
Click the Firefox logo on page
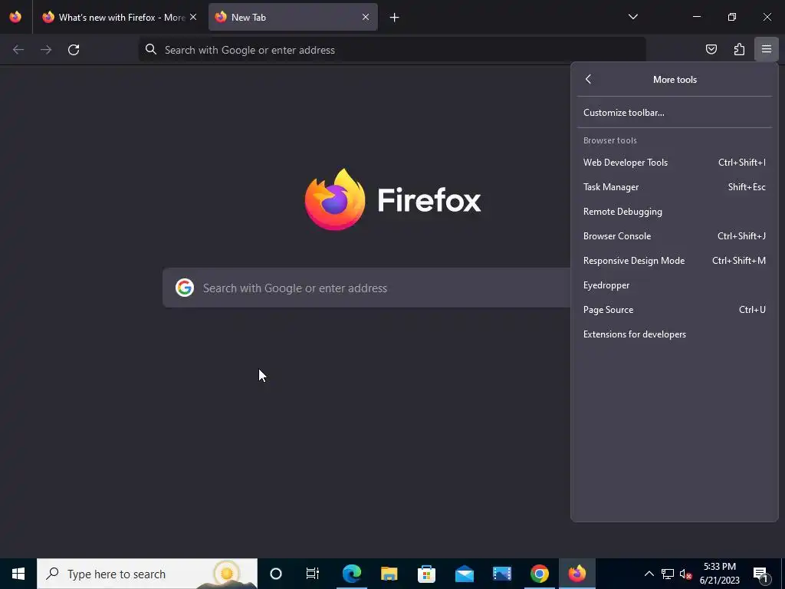click(x=335, y=199)
